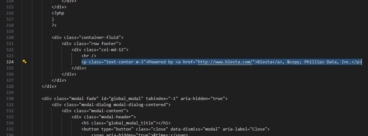Click the "container-fluid" class value
This screenshot has height=136, width=368.
100,38
